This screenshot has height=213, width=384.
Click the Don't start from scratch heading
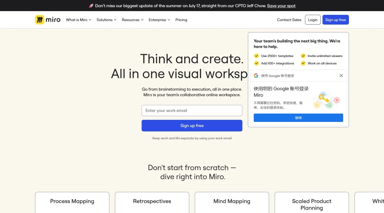tap(192, 172)
